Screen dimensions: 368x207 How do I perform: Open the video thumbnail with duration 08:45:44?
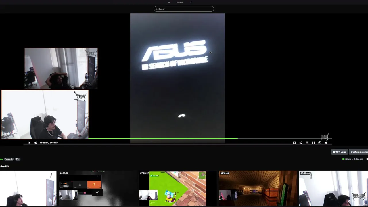333,188
